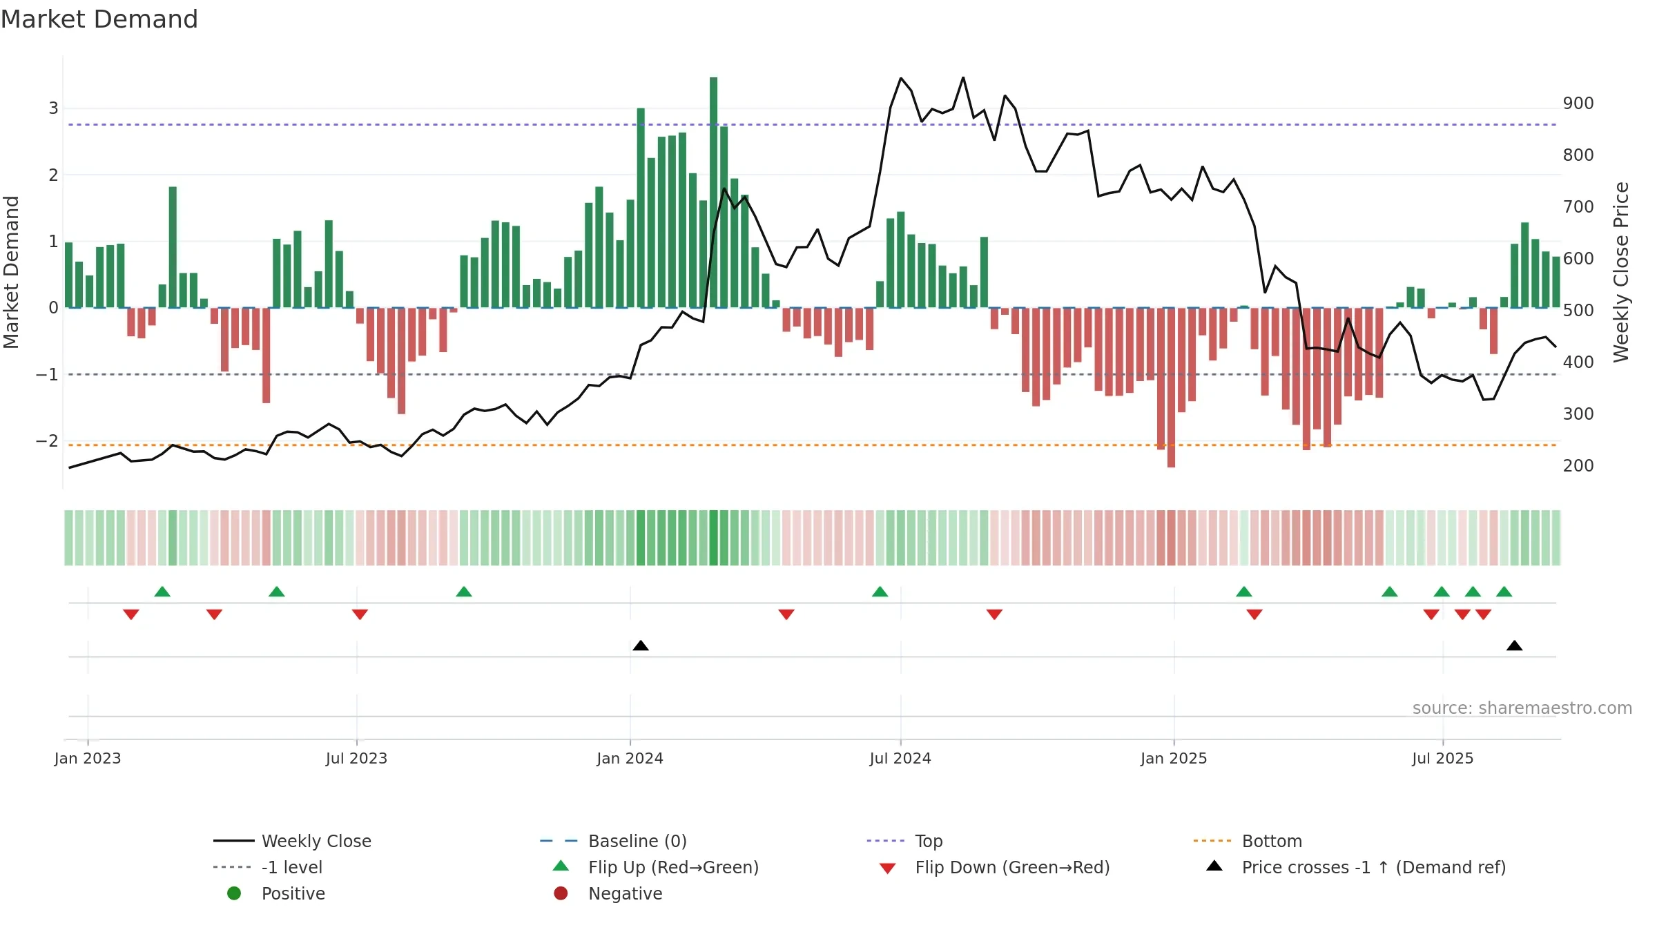
Task: Click the Jul 2023 axis label
Action: [x=357, y=758]
